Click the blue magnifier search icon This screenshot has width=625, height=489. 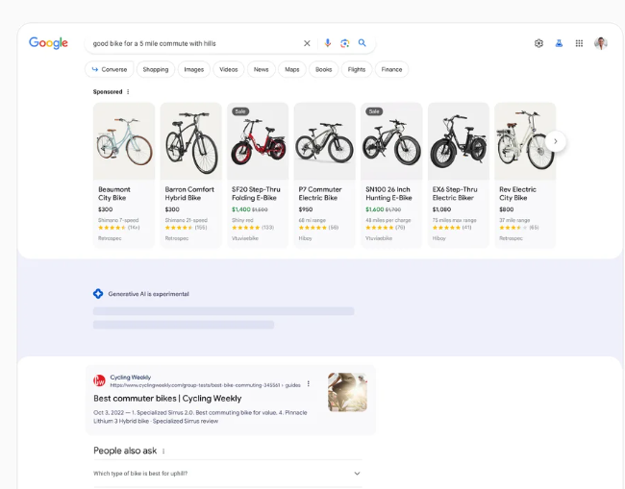click(362, 43)
